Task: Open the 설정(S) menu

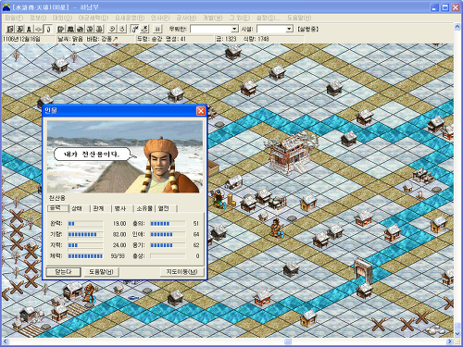Action: pyautogui.click(x=269, y=18)
